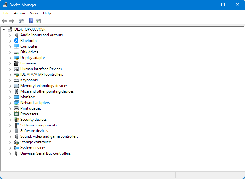The image size is (245, 179).
Task: Expand the Audio inputs and outputs node
Action: coord(10,35)
